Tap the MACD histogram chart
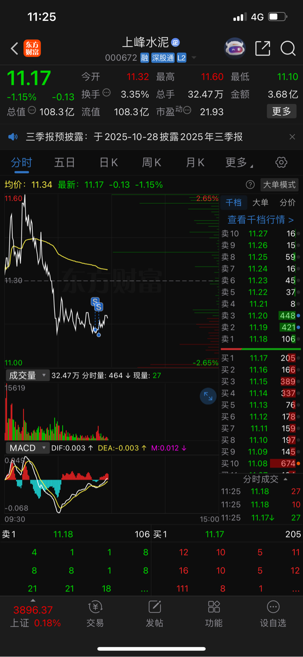This screenshot has width=303, height=657. coord(112,484)
